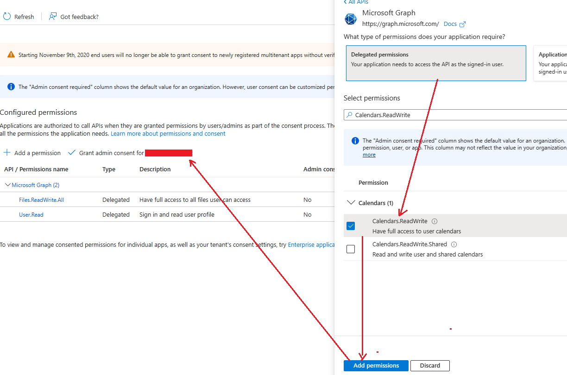Click Delegated type cell in Files.ReadWrite.All row
This screenshot has height=375, width=567.
[116, 200]
